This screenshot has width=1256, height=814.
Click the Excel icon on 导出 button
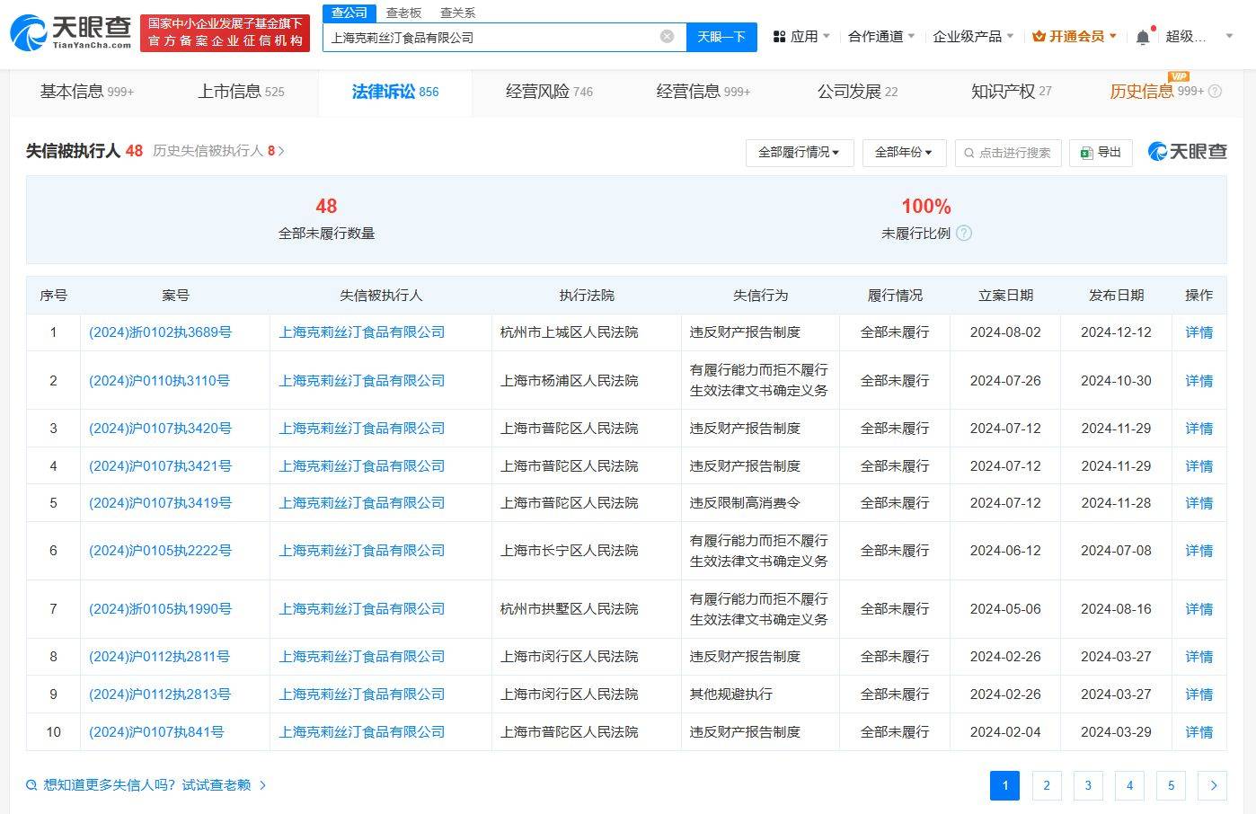(1086, 153)
